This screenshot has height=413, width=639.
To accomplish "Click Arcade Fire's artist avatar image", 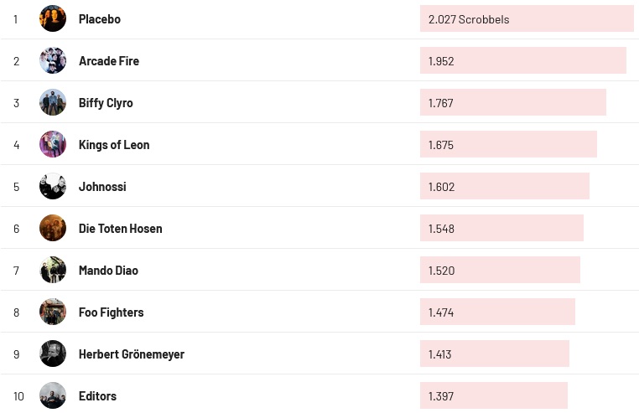I will coord(53,60).
